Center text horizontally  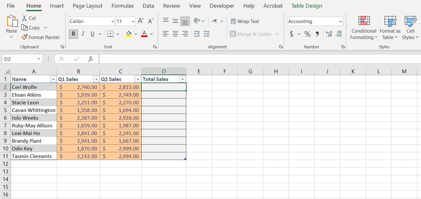click(175, 34)
